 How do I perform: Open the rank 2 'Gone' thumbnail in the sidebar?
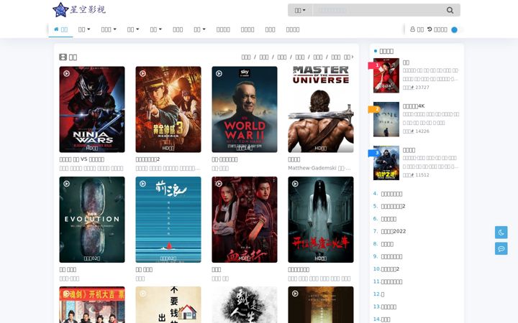pos(386,119)
